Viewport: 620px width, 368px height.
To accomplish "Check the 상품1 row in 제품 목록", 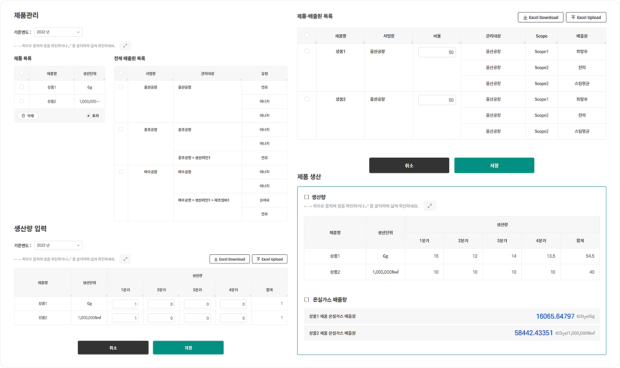I will [x=21, y=87].
